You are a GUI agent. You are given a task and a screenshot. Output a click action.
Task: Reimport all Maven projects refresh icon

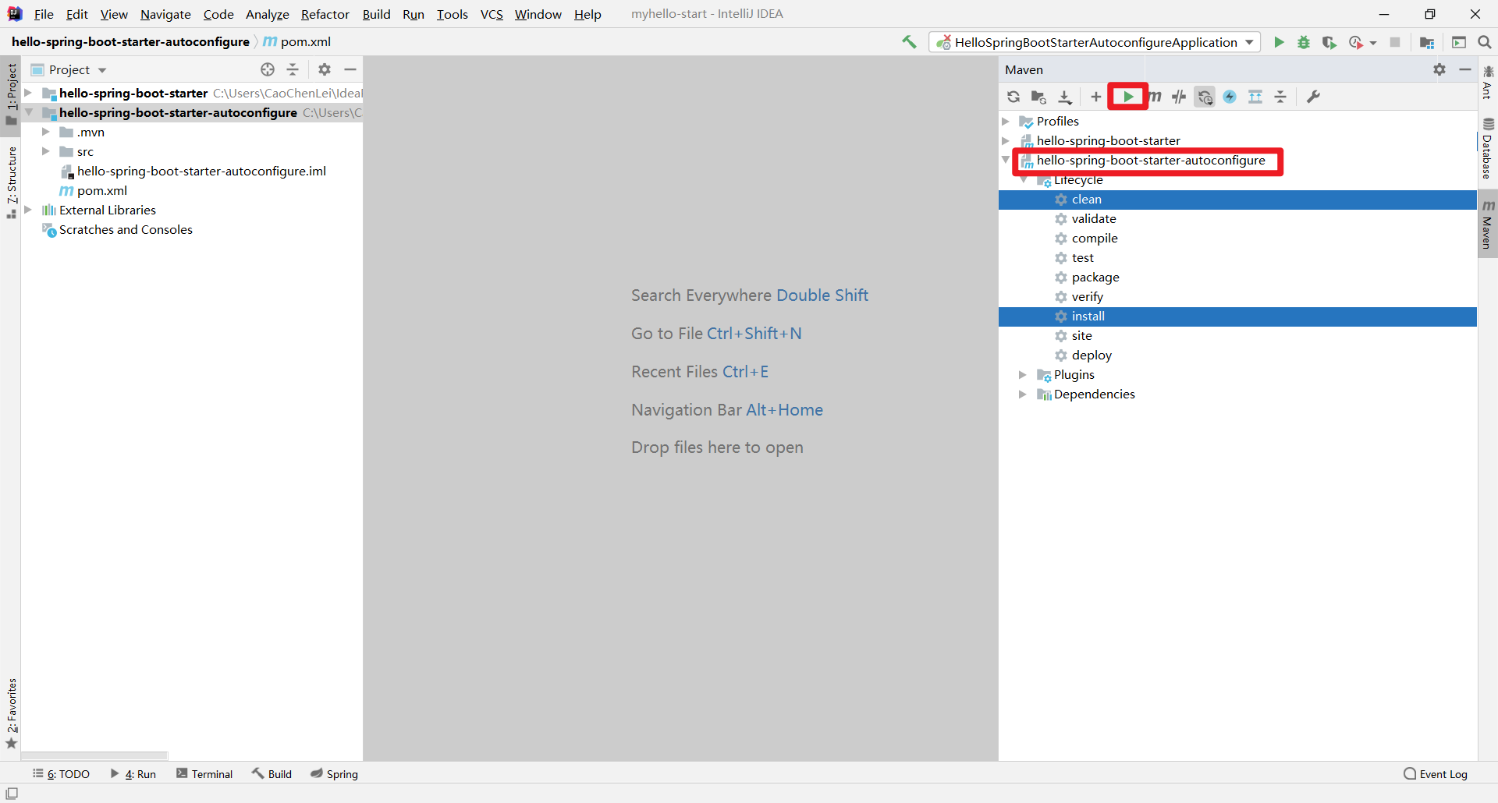coord(1013,97)
